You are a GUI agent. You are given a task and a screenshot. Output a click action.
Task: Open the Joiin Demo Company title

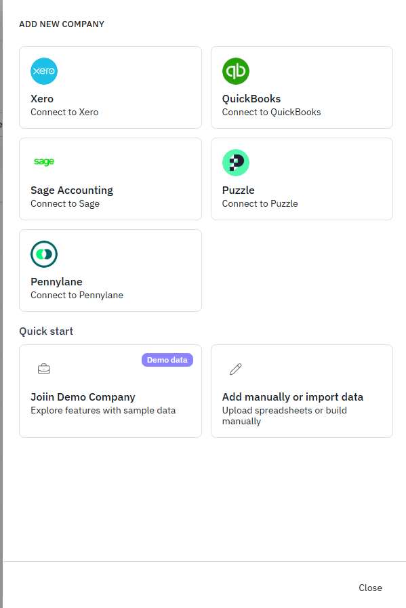[83, 397]
